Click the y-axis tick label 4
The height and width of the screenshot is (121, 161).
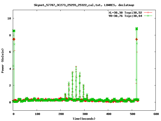coord(10,69)
